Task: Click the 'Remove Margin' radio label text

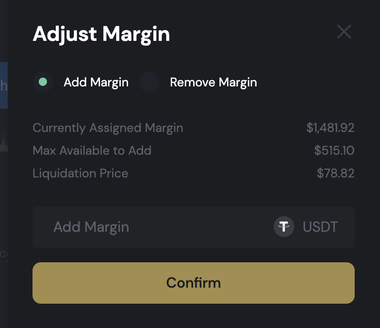Action: [x=213, y=82]
